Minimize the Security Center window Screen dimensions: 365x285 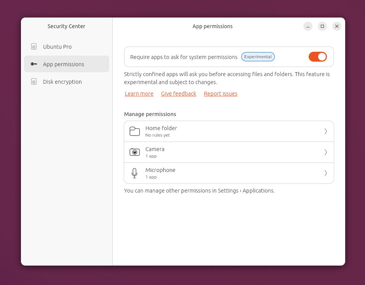click(308, 26)
